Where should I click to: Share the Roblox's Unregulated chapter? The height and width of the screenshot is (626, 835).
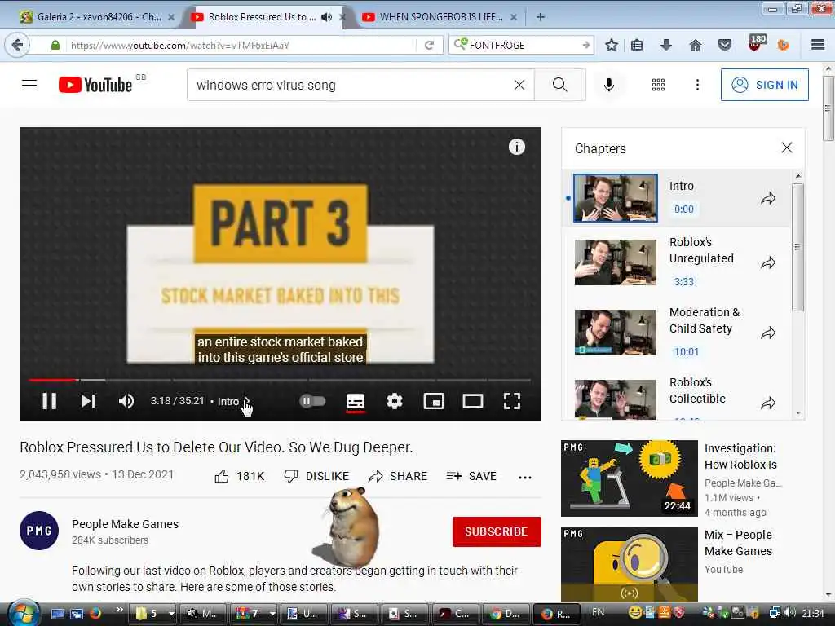pyautogui.click(x=768, y=262)
